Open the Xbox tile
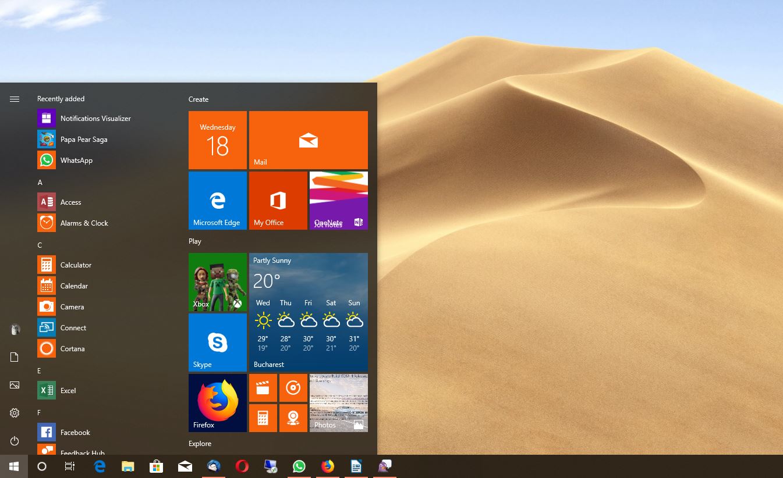This screenshot has height=478, width=783. pos(218,282)
